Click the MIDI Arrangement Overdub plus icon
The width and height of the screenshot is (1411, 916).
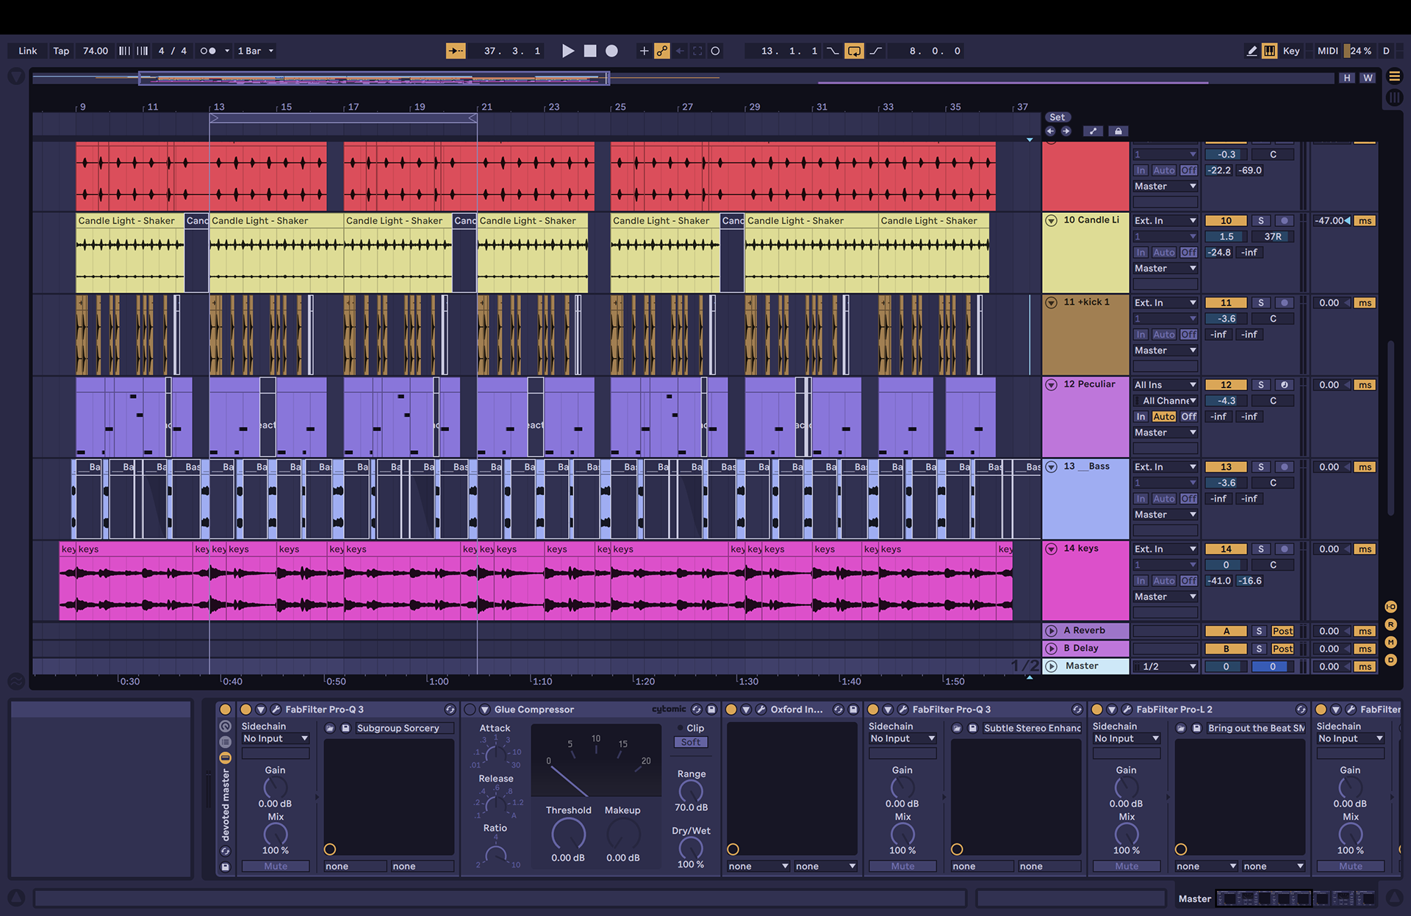644,51
